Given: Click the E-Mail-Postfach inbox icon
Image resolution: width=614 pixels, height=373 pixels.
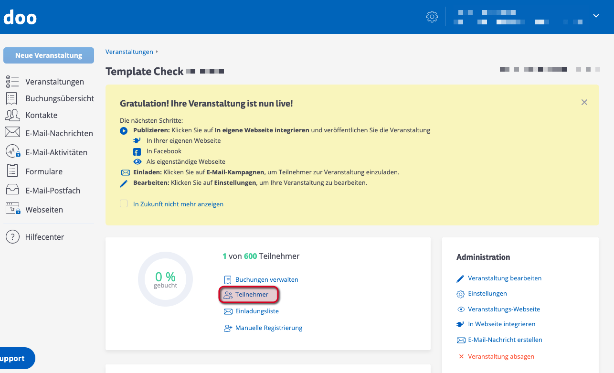Looking at the screenshot, I should (x=12, y=190).
